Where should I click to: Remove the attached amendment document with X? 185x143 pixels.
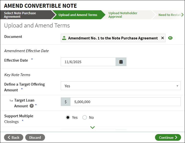162,38
